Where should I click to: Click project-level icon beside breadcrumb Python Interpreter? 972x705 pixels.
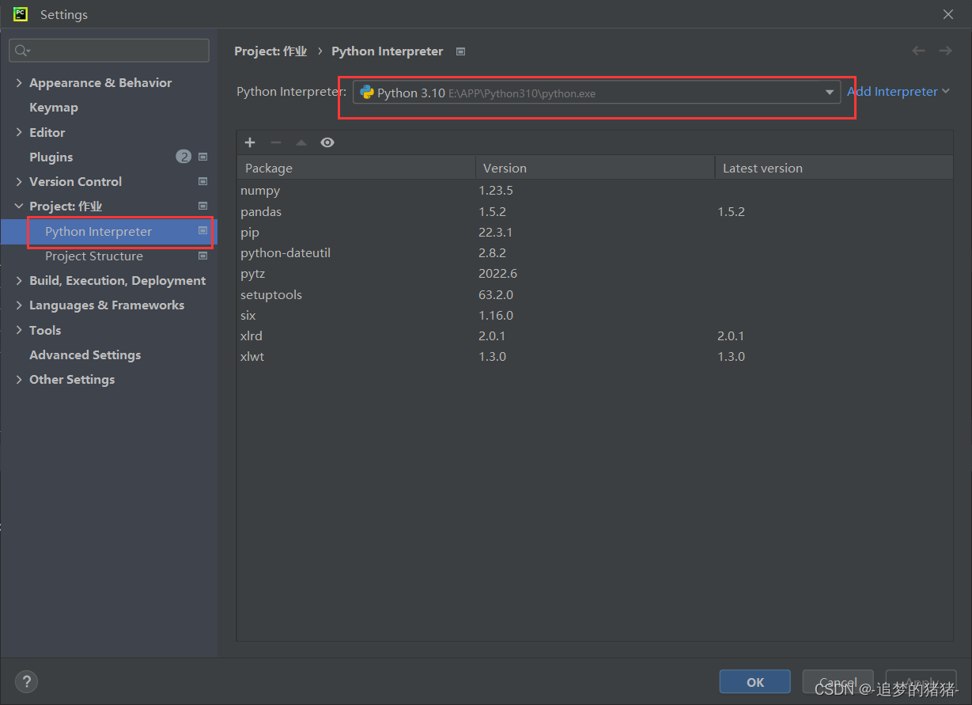pos(461,51)
